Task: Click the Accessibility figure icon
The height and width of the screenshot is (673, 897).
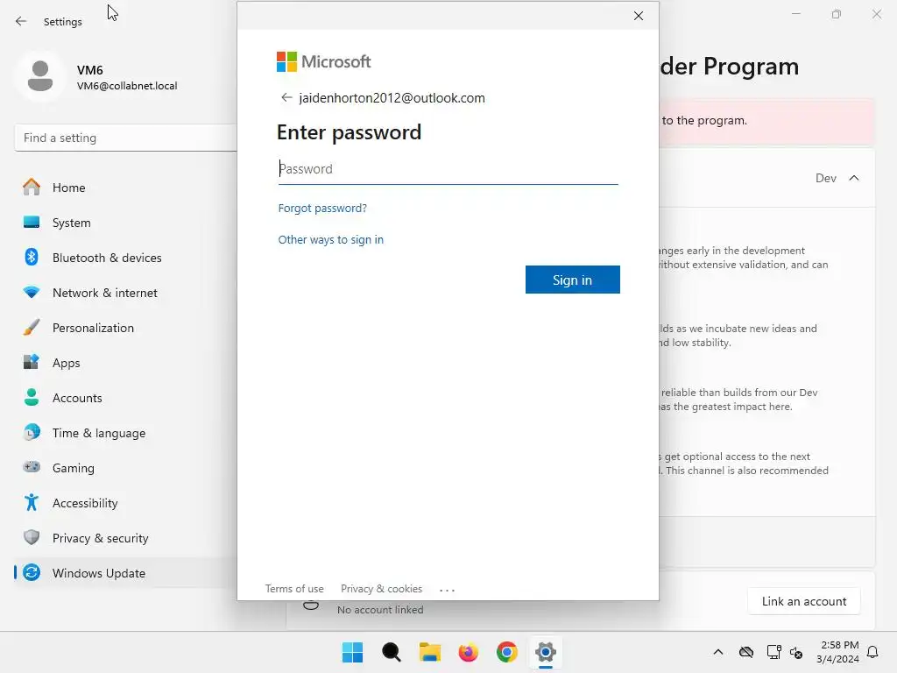Action: 32,502
